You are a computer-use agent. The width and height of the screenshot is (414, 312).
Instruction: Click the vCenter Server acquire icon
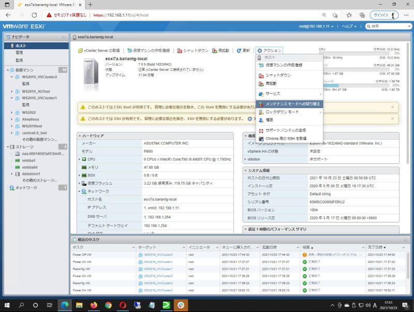80,50
